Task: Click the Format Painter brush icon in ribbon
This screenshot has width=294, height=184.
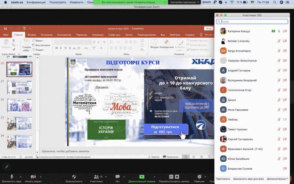Action: pos(14,50)
